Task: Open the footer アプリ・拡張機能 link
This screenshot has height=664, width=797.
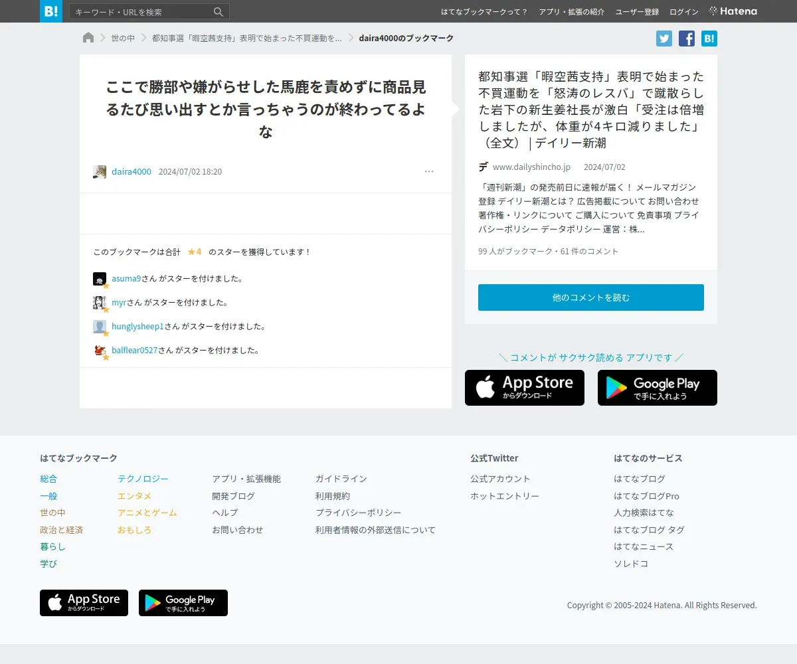Action: coord(246,479)
